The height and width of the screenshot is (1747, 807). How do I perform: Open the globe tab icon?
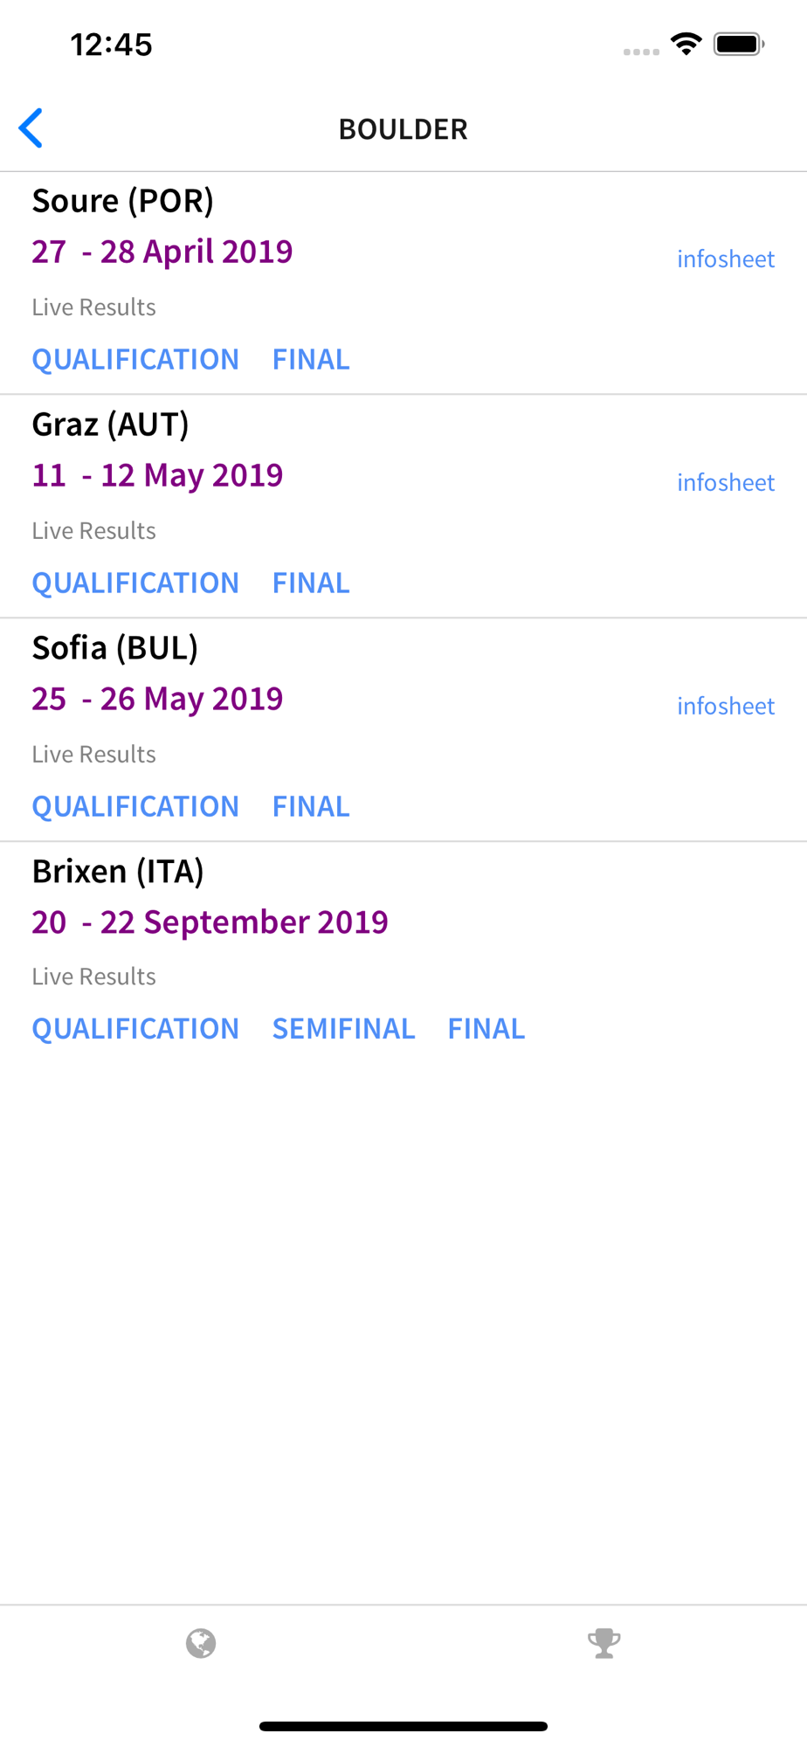(x=201, y=1643)
